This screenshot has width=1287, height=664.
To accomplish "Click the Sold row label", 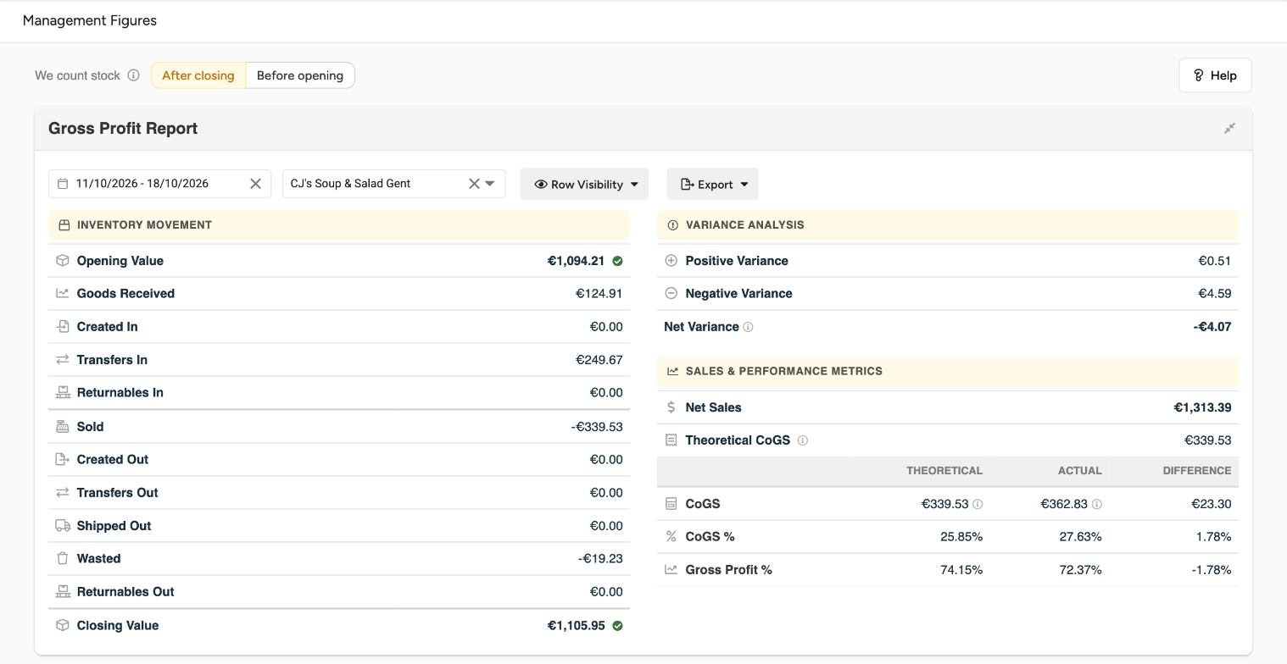I will (91, 427).
